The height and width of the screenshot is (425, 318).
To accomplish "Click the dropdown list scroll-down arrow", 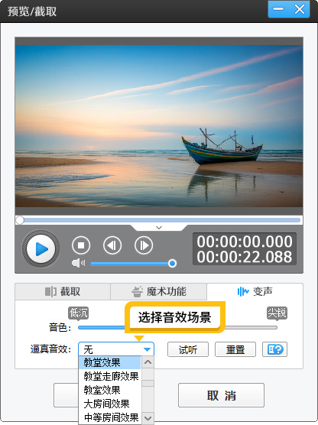I will click(148, 417).
